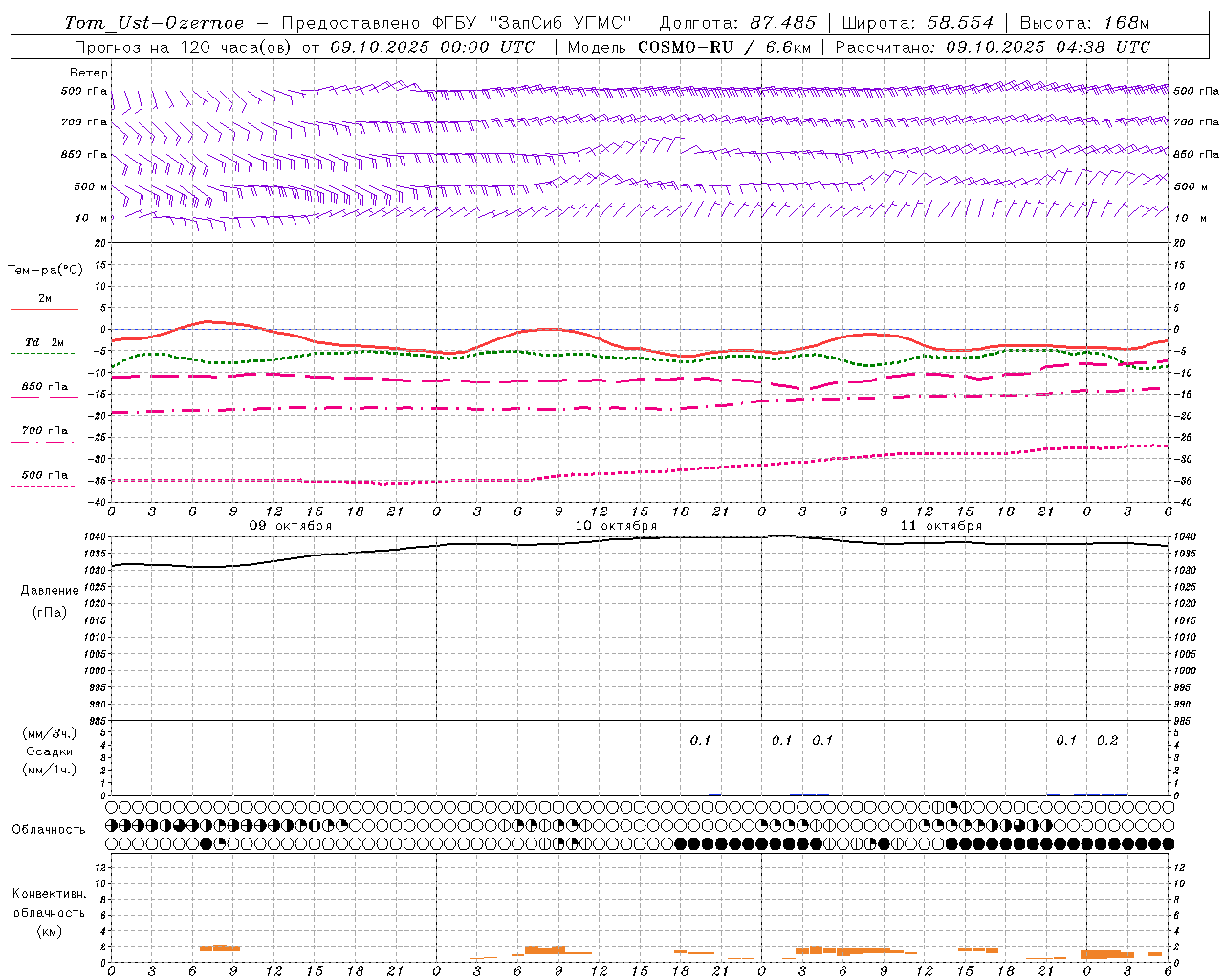The width and height of the screenshot is (1224, 979).
Task: Click the "Давление" pressure panel label
Action: click(50, 591)
